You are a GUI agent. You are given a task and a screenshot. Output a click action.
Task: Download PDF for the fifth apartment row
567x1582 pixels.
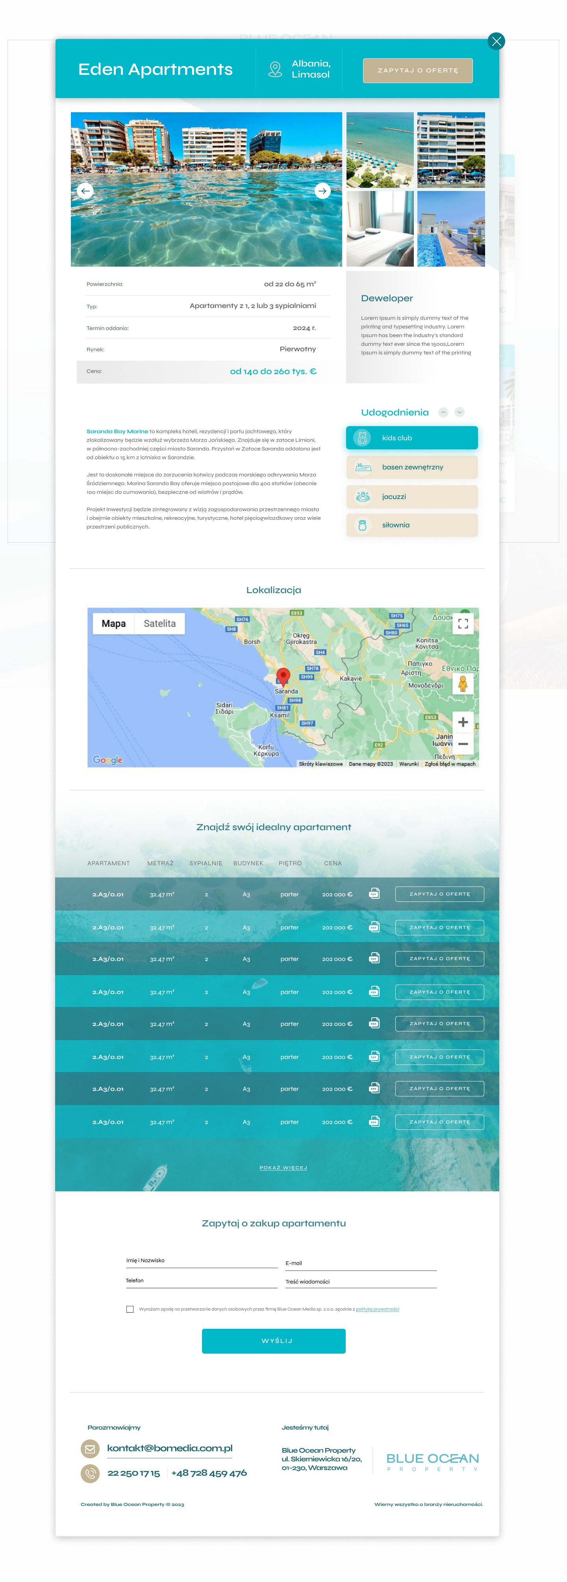[374, 1023]
